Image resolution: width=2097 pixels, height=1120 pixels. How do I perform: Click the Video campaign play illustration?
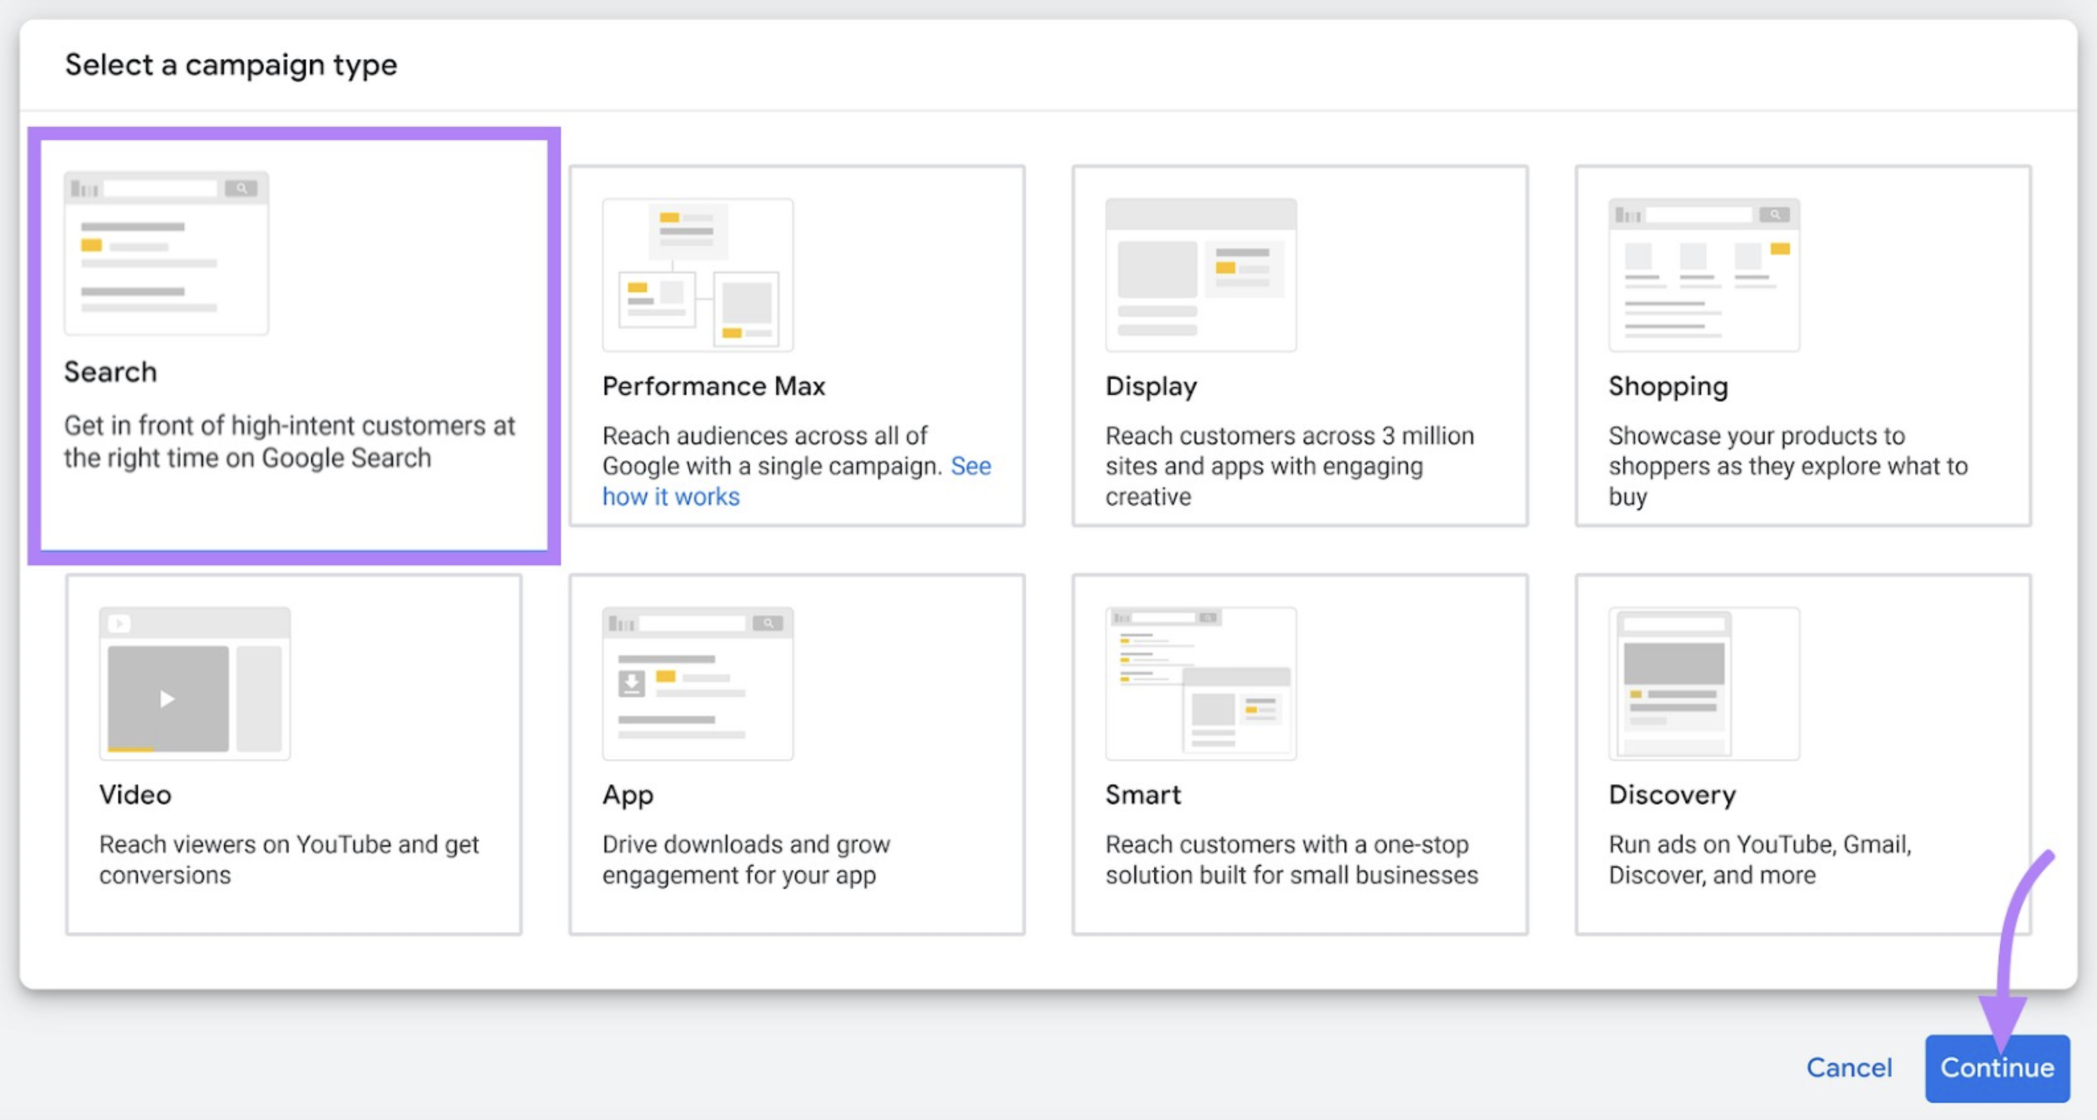[x=194, y=683]
